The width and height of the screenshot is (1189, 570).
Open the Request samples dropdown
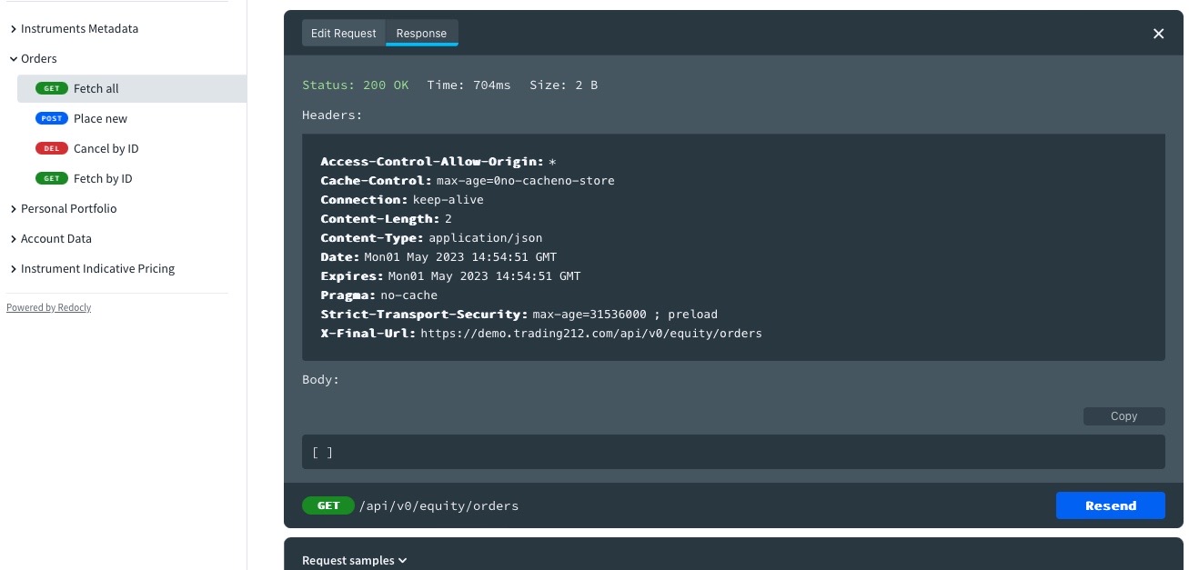pos(354,560)
